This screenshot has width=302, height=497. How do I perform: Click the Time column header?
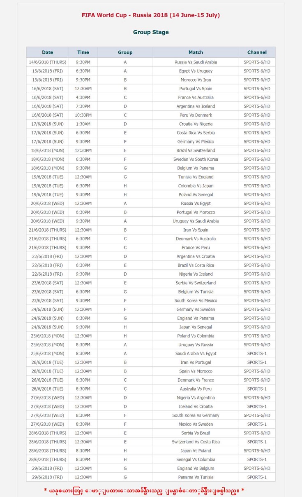(83, 52)
